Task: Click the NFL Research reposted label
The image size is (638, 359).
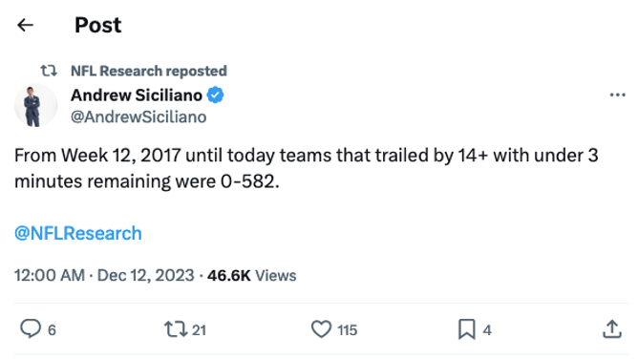Action: tap(149, 71)
